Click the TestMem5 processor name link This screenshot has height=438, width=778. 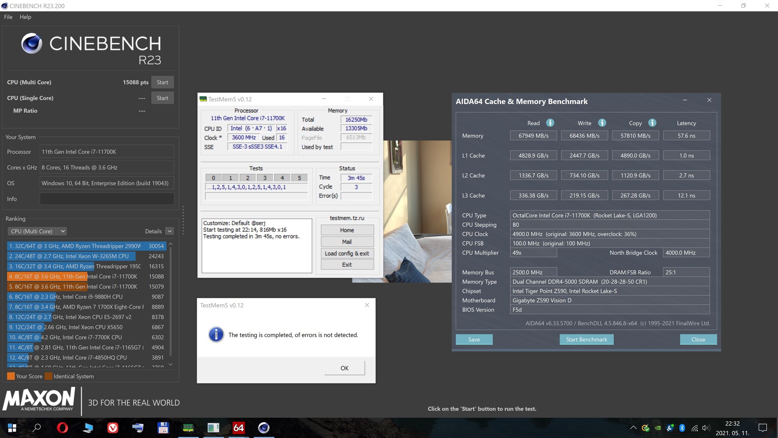pos(248,118)
